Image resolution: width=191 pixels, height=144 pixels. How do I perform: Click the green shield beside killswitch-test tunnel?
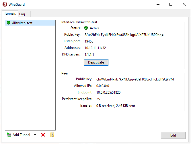coord(8,23)
